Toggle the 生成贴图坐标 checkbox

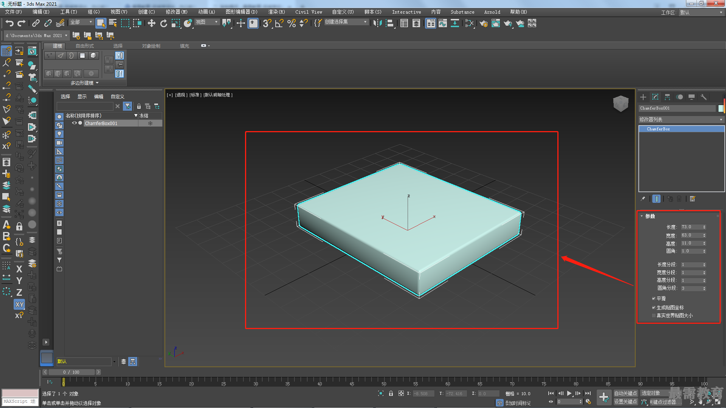pyautogui.click(x=654, y=308)
